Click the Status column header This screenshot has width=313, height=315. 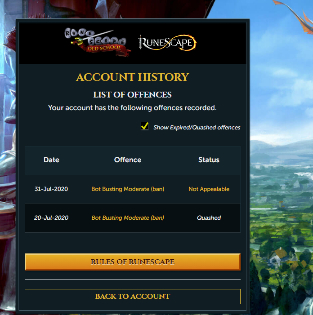[x=209, y=160]
